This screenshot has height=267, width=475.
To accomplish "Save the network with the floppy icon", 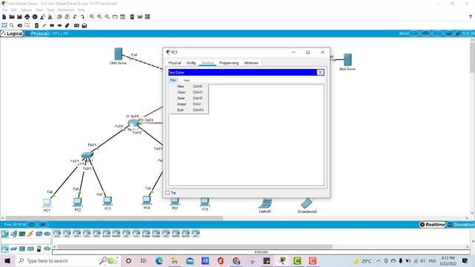I will [19, 17].
